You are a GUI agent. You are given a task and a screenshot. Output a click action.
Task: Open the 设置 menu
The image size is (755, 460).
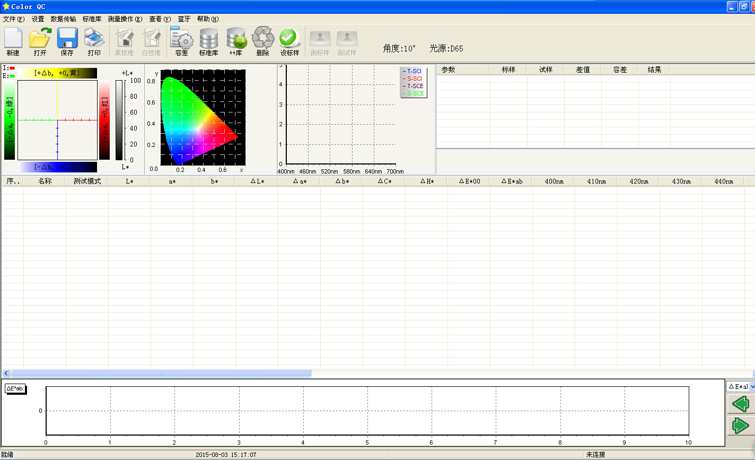click(x=38, y=19)
